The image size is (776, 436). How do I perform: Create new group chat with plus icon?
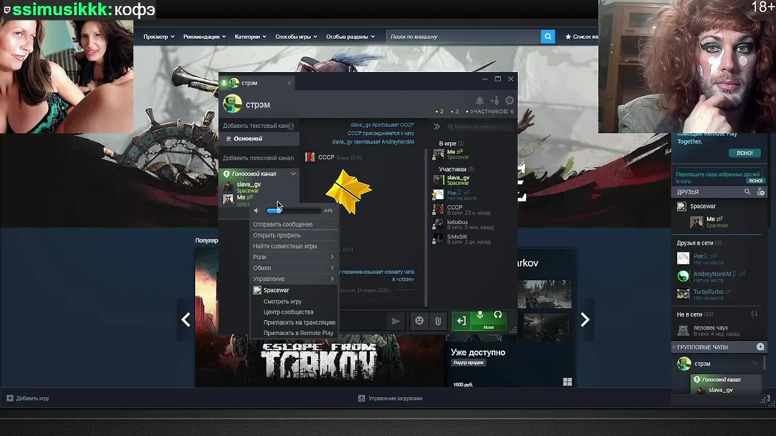760,347
